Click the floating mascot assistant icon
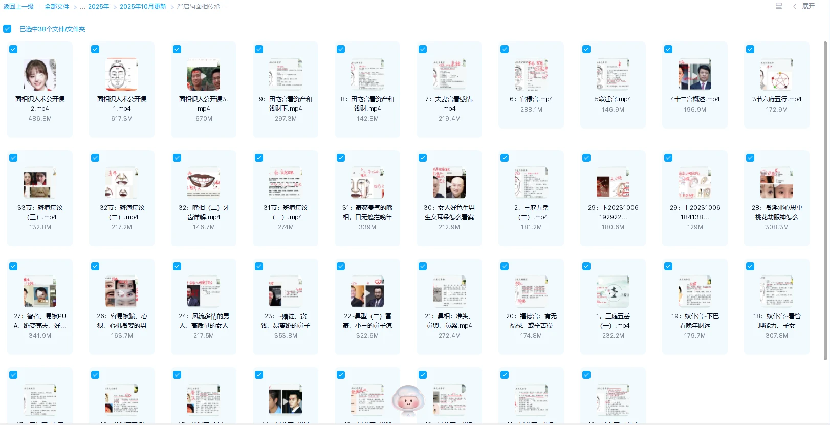This screenshot has height=425, width=830. [408, 401]
